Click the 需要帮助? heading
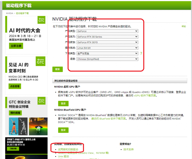Viewport: 192px width, 159px height. (x=125, y=144)
